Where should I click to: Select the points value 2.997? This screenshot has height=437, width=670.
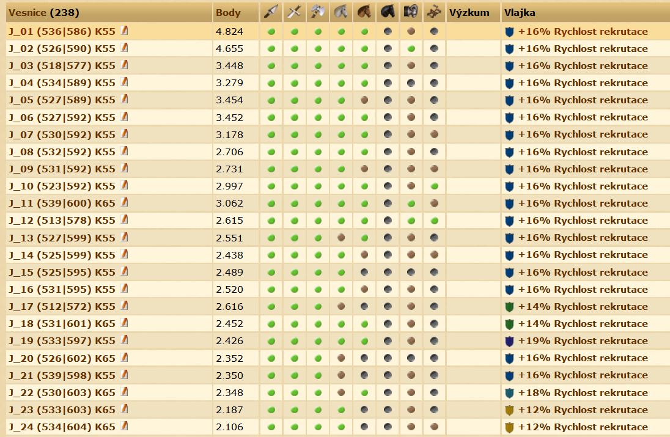pos(229,186)
